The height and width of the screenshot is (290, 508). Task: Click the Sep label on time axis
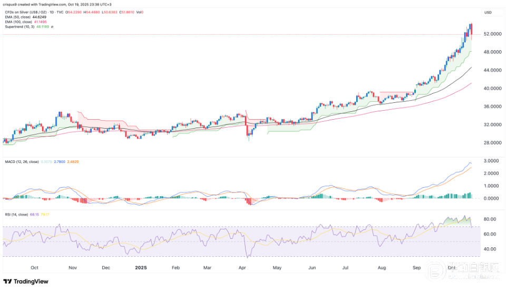click(416, 267)
